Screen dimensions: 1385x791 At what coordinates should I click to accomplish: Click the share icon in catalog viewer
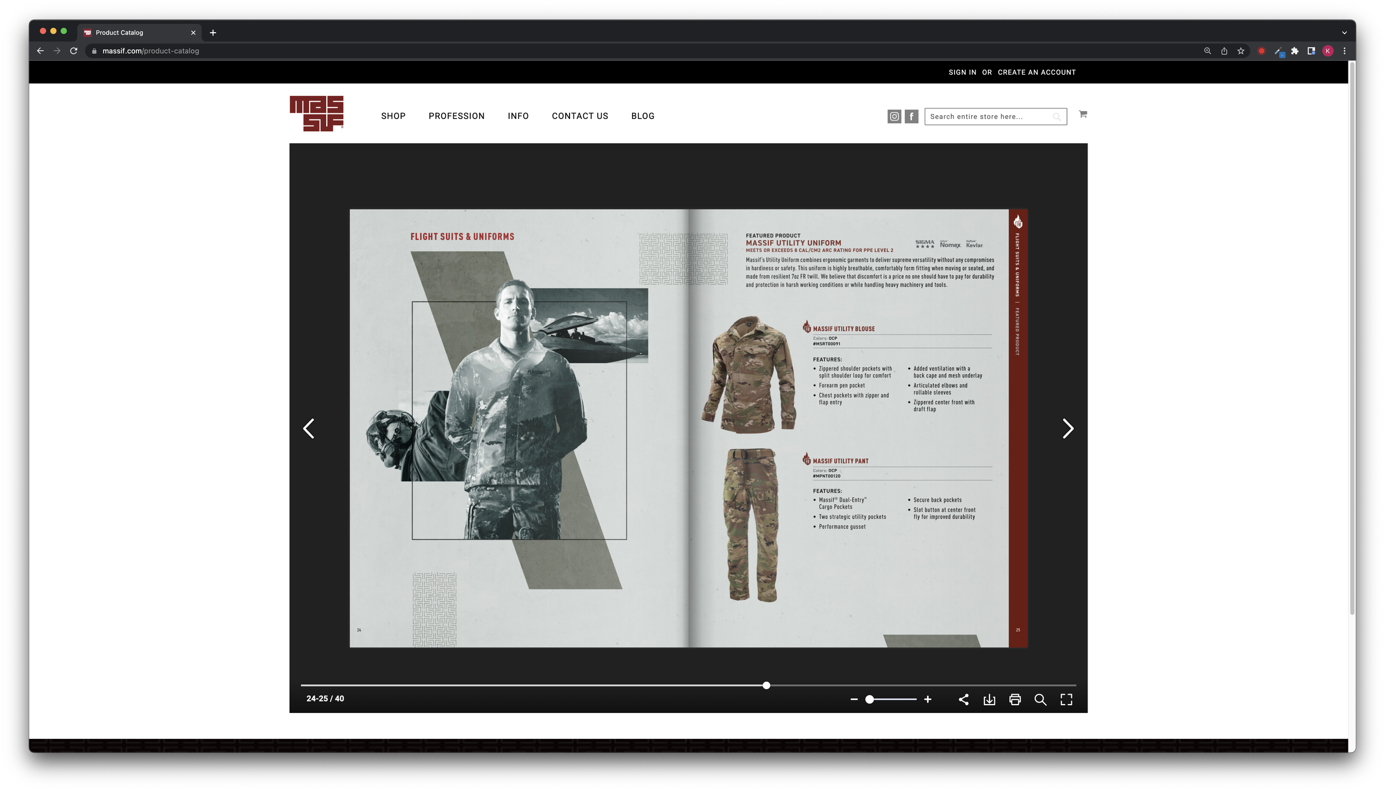963,700
